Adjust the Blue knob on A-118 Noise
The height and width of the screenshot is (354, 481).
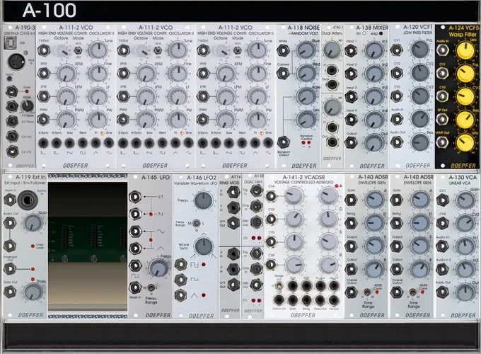(306, 50)
